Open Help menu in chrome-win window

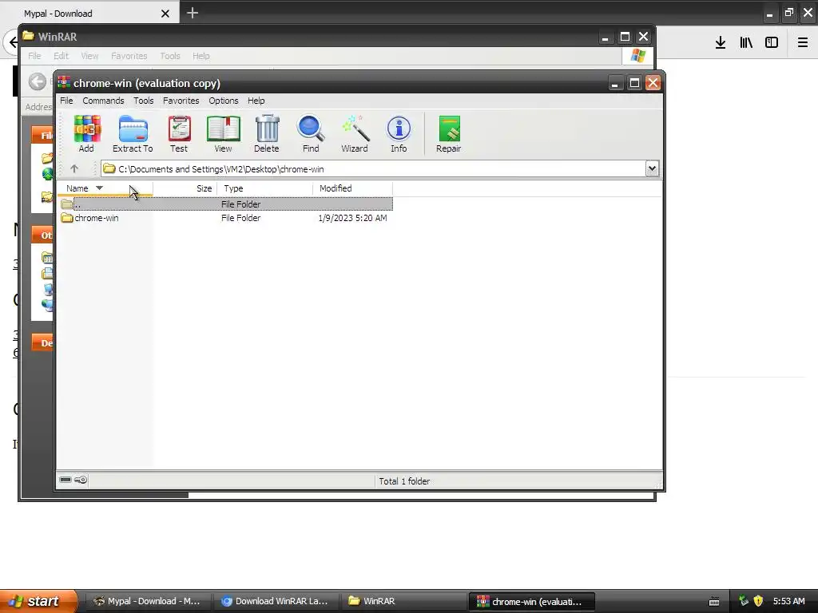pyautogui.click(x=256, y=101)
